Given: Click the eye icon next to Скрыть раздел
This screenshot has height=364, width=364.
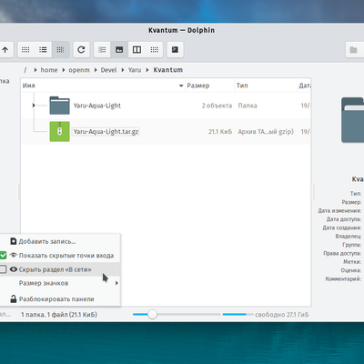Looking at the screenshot, I should (14, 269).
